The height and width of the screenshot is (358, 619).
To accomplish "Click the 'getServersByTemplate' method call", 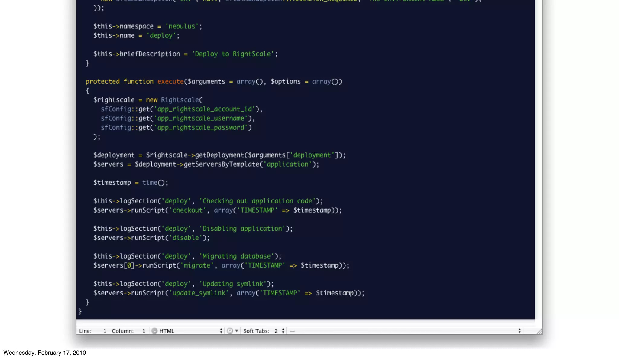I will tap(221, 164).
